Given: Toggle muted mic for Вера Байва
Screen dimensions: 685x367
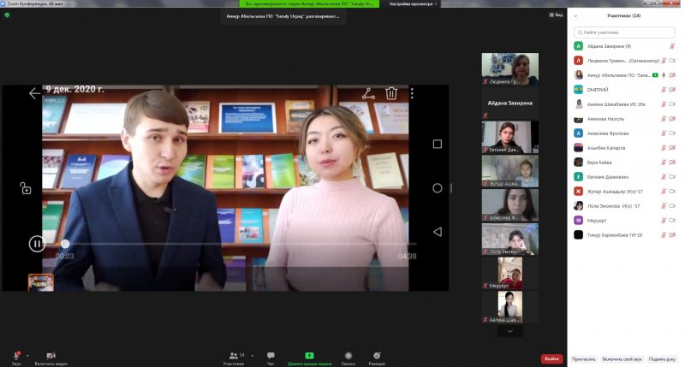Looking at the screenshot, I should tap(664, 163).
